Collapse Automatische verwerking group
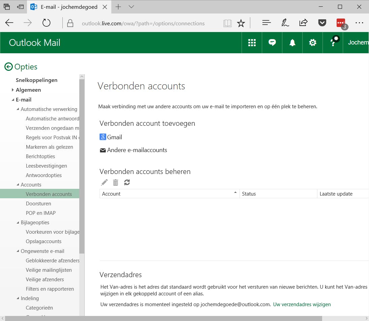 pos(18,109)
